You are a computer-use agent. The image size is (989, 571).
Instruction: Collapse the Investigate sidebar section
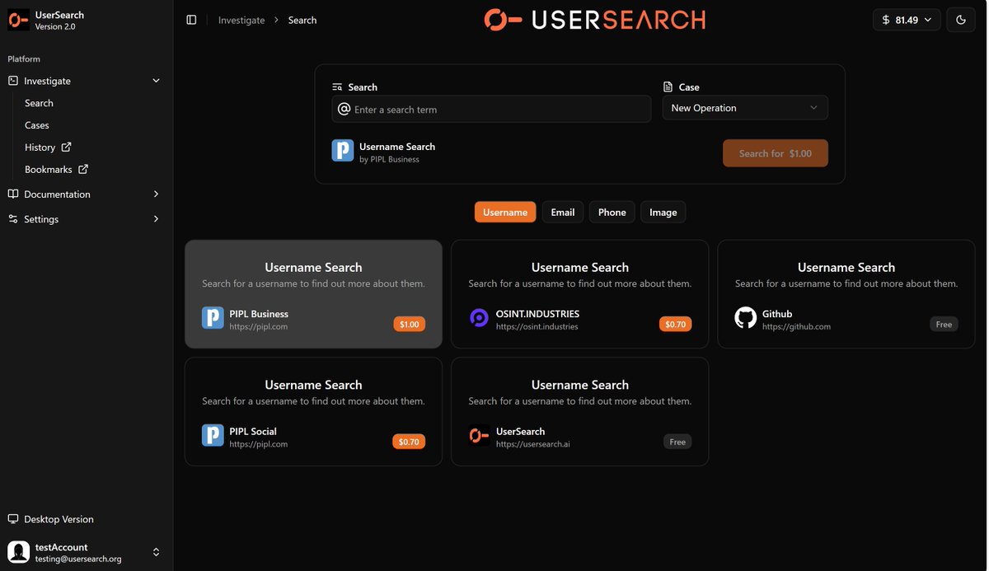coord(85,81)
